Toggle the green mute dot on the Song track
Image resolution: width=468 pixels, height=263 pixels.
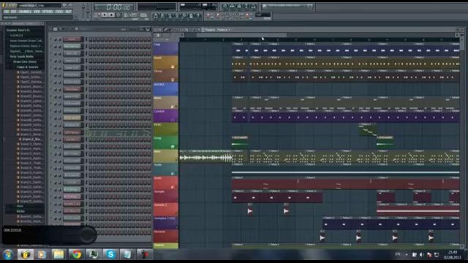[173, 147]
